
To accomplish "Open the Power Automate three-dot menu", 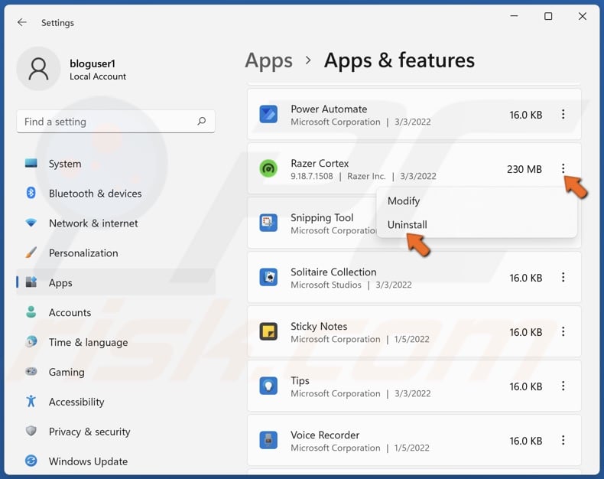I will pos(563,114).
